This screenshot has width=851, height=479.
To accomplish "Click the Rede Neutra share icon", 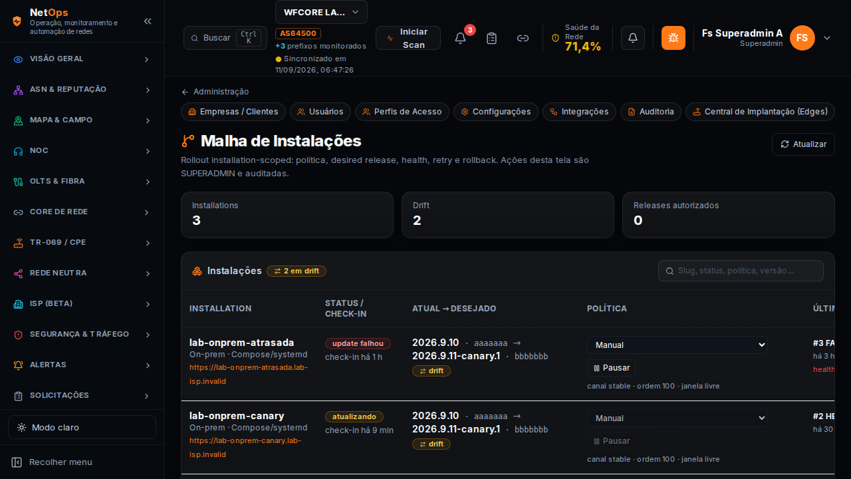I will click(x=19, y=273).
